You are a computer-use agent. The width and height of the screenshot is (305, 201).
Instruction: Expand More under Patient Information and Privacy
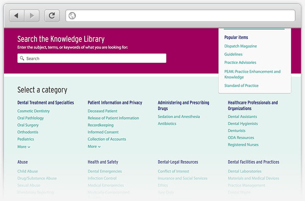click(94, 146)
